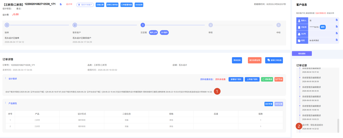Click the 旺旺 face icon
Viewport: 343px width, 138px height.
299,41
